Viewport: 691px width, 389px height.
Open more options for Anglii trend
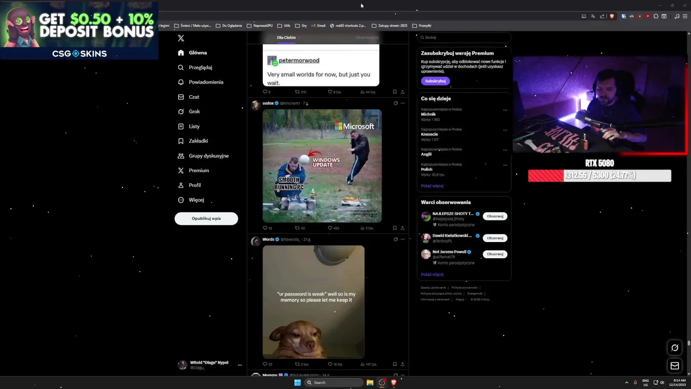tap(505, 150)
